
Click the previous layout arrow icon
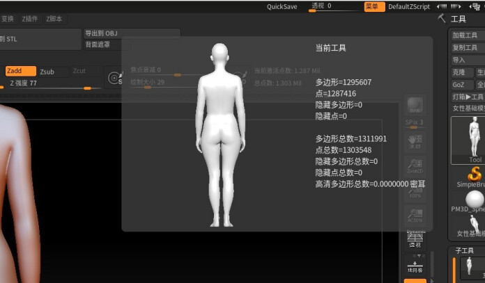pyautogui.click(x=442, y=6)
